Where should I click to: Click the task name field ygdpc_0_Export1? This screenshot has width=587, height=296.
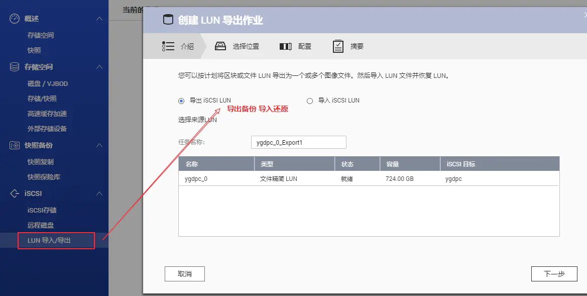pos(298,142)
